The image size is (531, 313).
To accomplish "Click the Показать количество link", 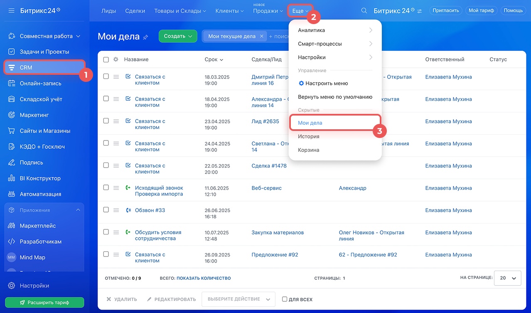I will (x=204, y=278).
